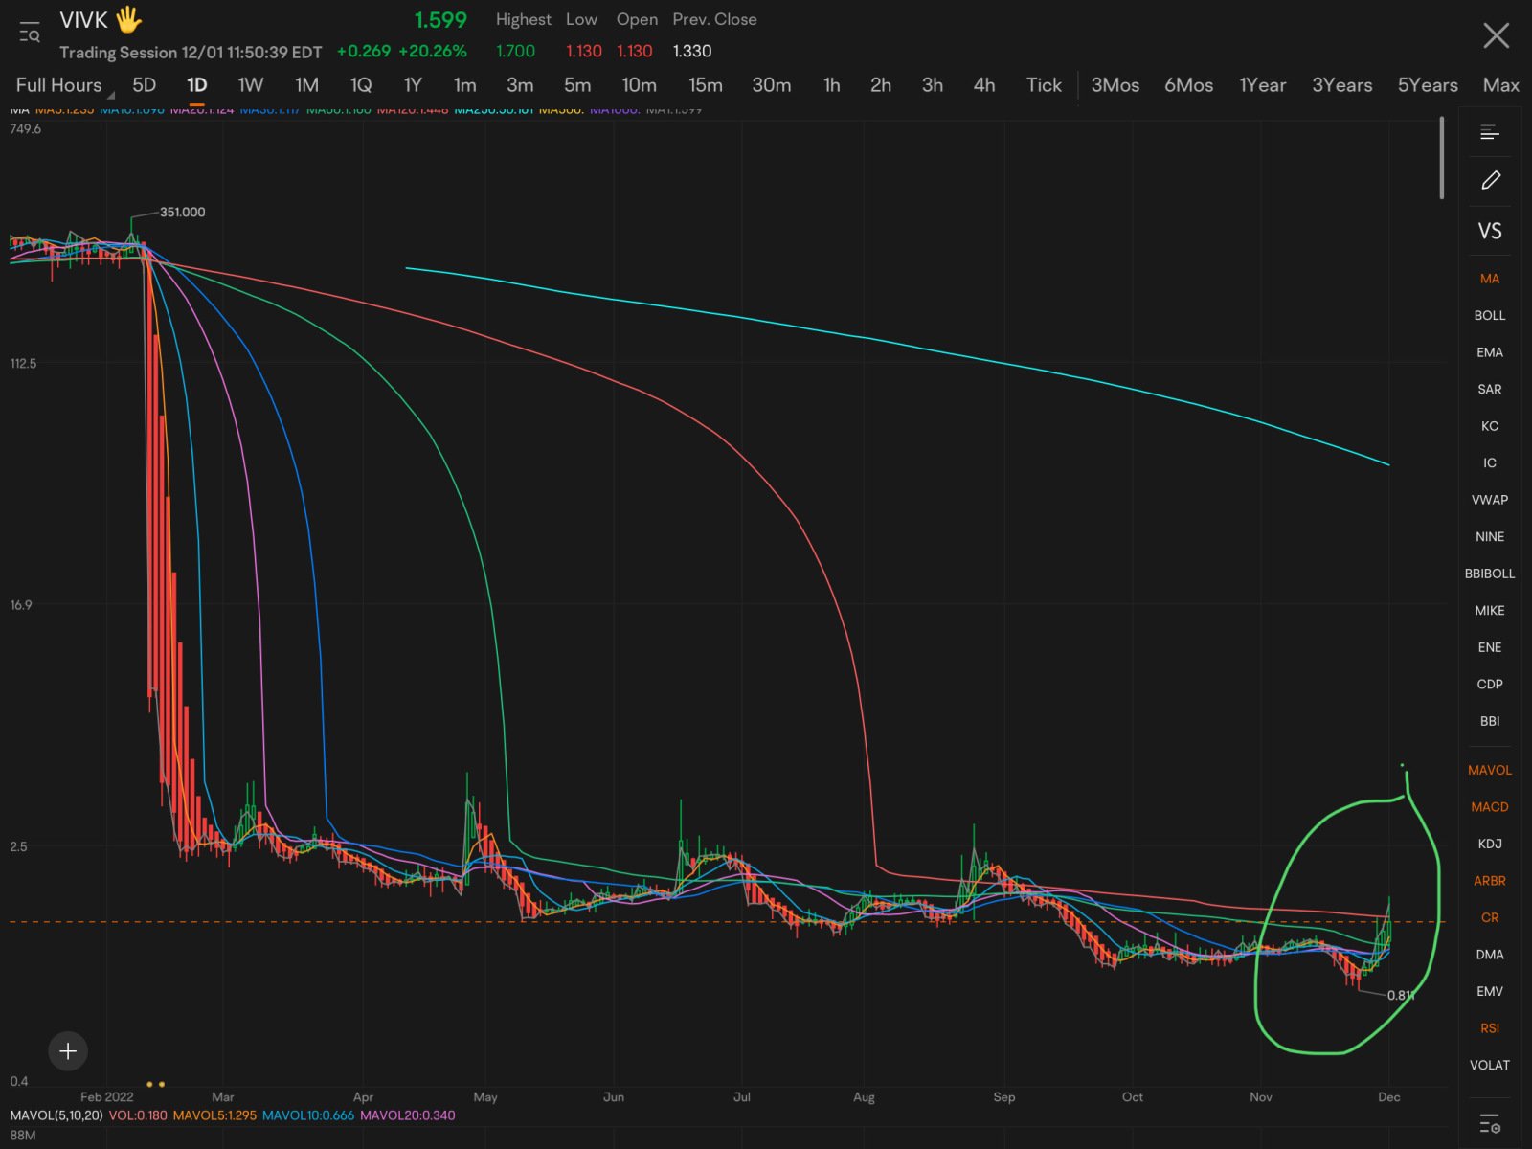Show the 1Year range

point(1263,85)
